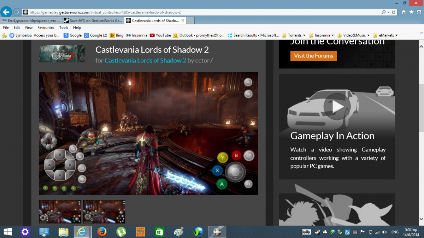
Task: Click the Steam tray icon
Action: click(317, 232)
